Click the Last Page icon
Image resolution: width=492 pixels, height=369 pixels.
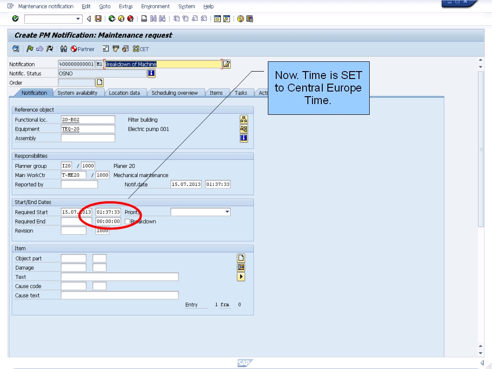click(x=204, y=19)
